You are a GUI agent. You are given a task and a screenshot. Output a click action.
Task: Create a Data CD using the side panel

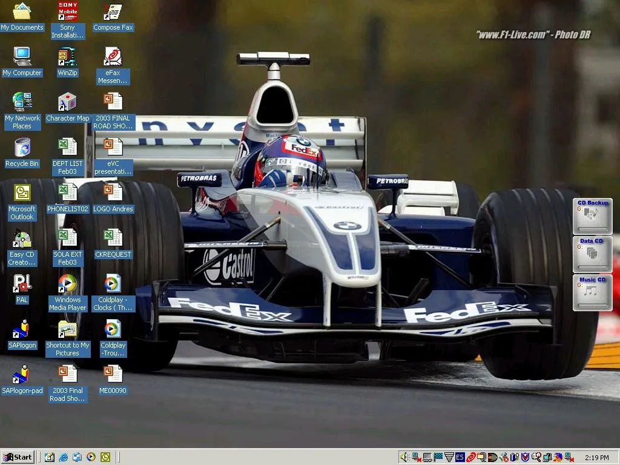point(592,253)
